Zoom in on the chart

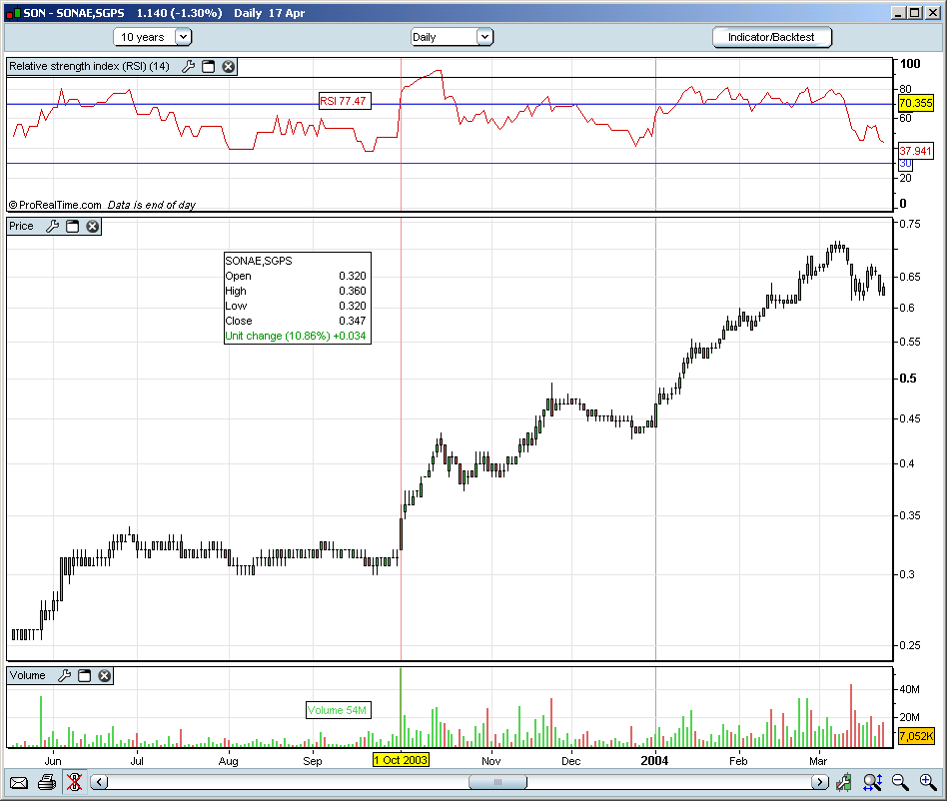pyautogui.click(x=928, y=783)
